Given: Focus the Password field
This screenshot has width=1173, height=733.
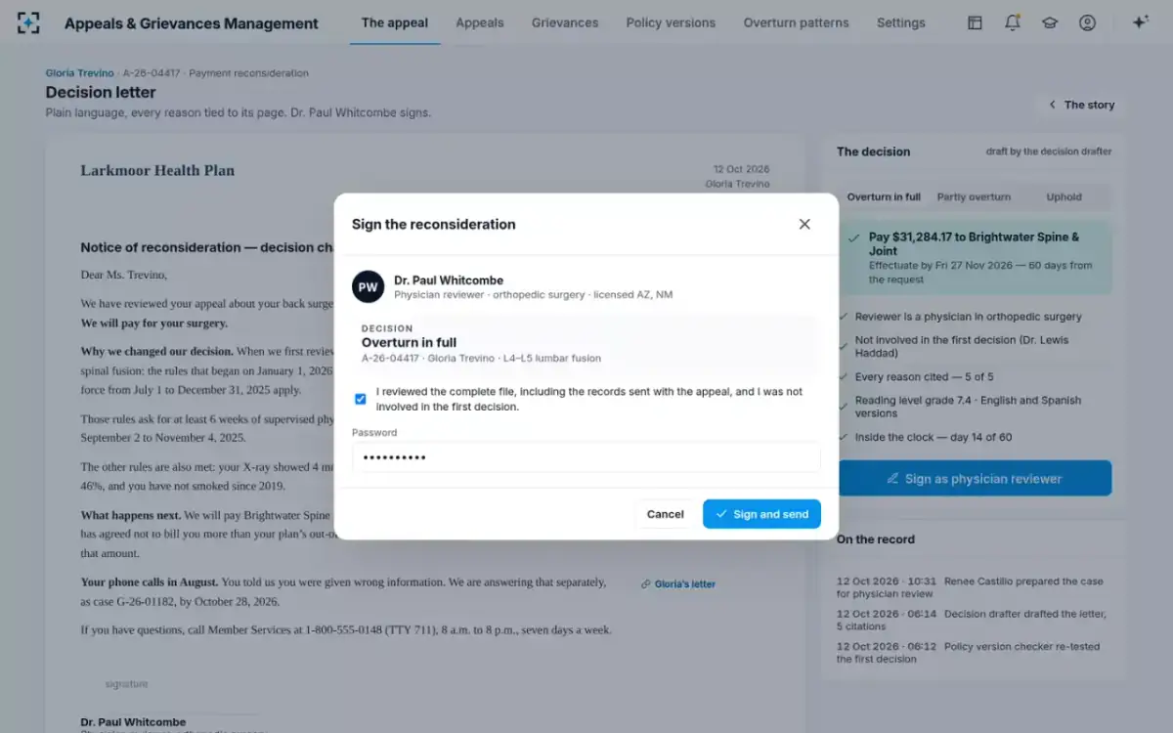Looking at the screenshot, I should coord(586,457).
